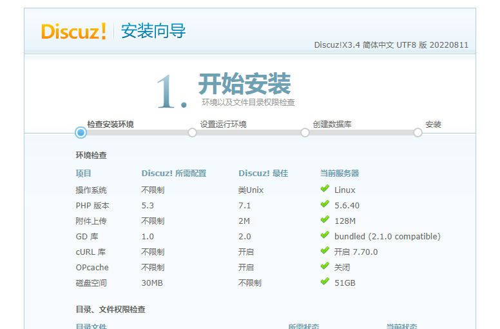The image size is (500, 329).
Task: Click the 项目 column header
Action: (83, 174)
